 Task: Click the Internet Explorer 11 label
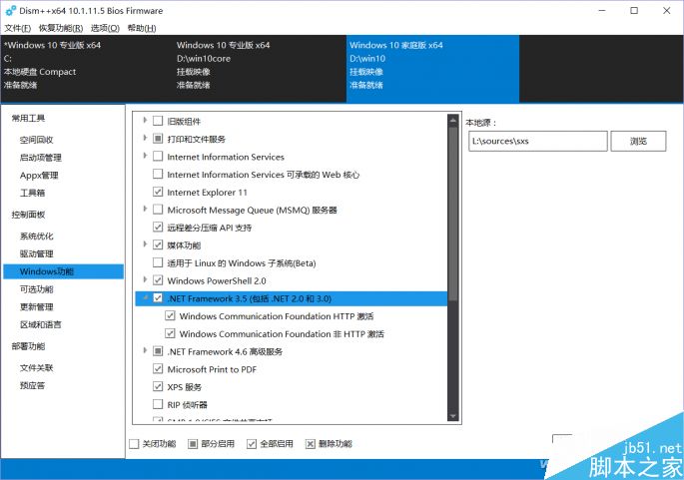coord(208,193)
